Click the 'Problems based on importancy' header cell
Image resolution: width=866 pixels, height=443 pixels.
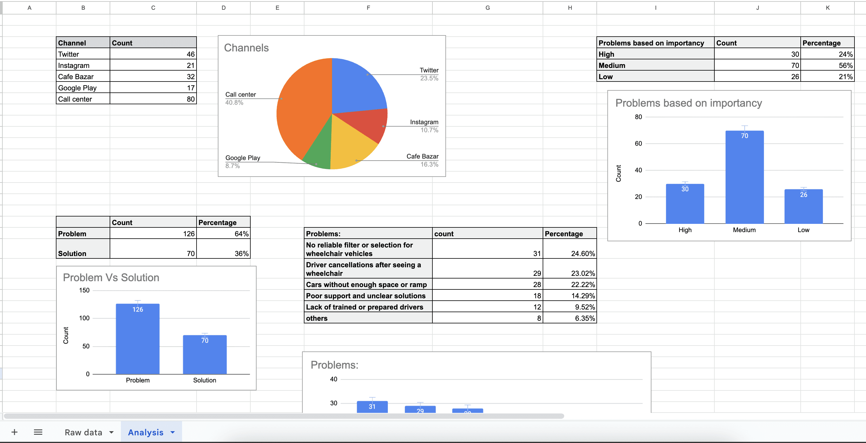point(655,43)
